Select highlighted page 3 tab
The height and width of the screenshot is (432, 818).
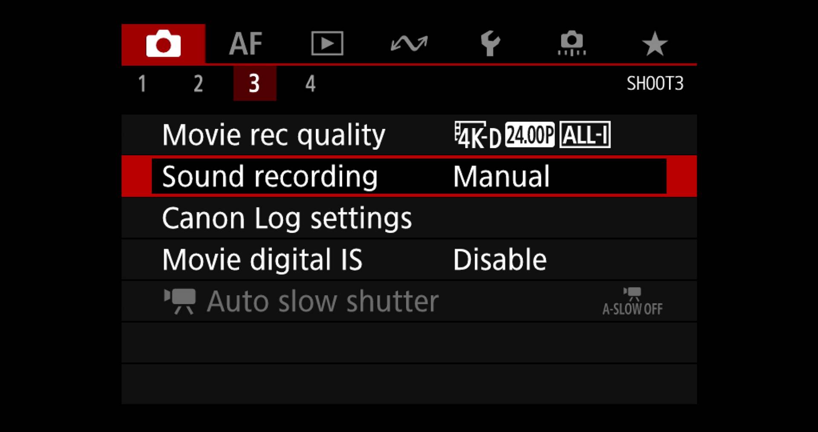pos(254,84)
